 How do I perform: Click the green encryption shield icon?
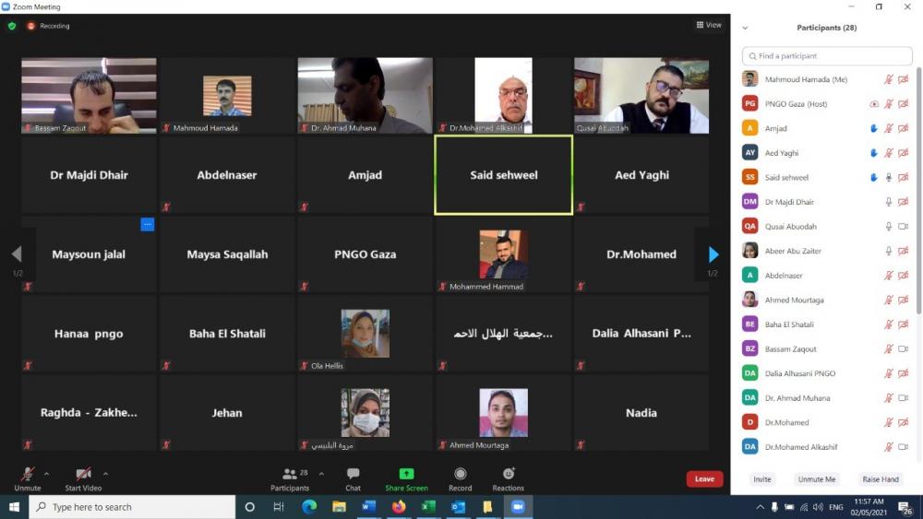coord(12,26)
